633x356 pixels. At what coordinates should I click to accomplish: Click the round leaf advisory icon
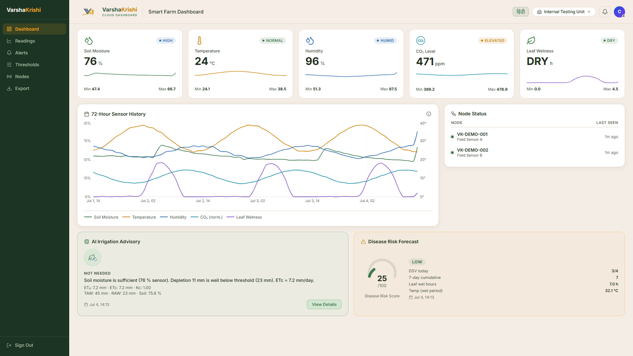(x=93, y=258)
